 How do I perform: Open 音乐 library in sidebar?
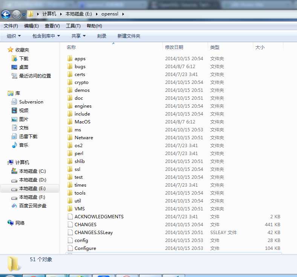point(20,145)
